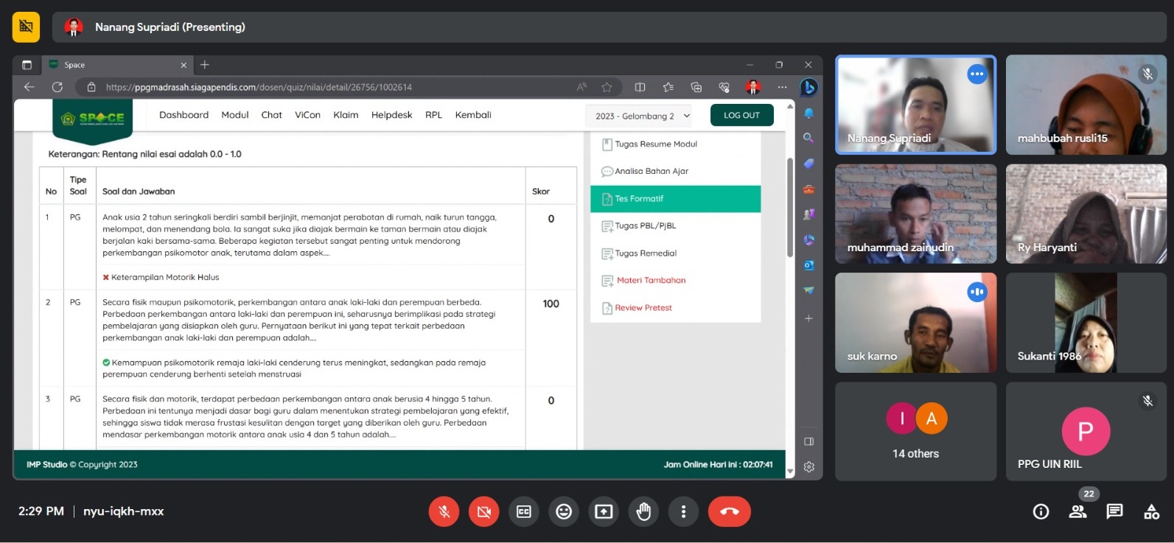This screenshot has width=1174, height=543.
Task: Click the red leave call button
Action: tap(730, 511)
